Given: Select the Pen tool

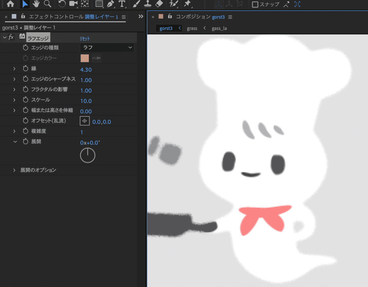Looking at the screenshot, I should (x=110, y=4).
